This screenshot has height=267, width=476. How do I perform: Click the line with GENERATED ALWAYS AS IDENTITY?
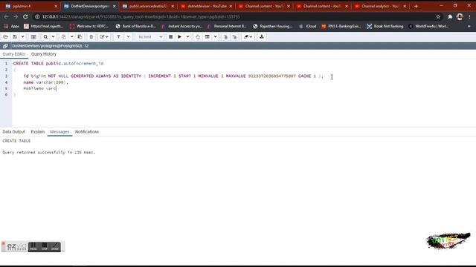pos(173,76)
